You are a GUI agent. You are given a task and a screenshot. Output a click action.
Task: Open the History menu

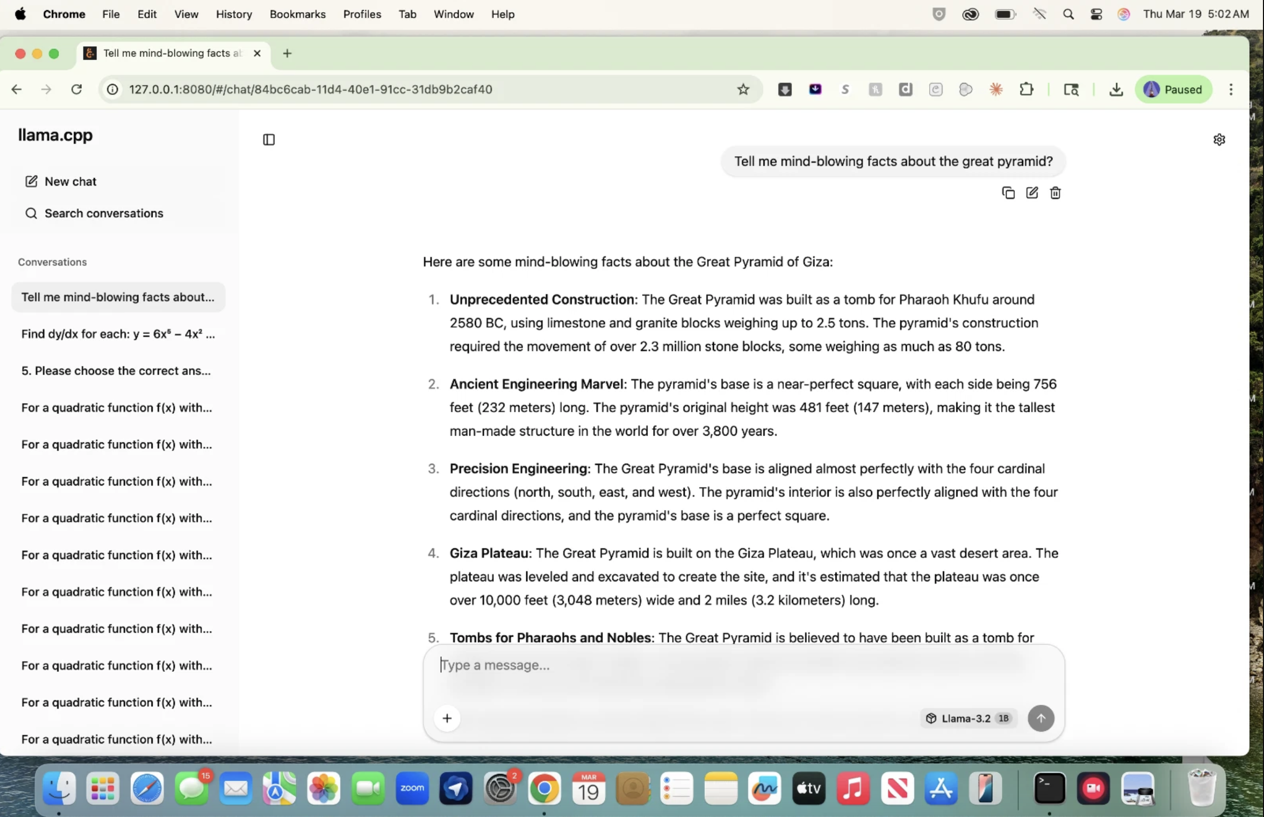tap(234, 14)
